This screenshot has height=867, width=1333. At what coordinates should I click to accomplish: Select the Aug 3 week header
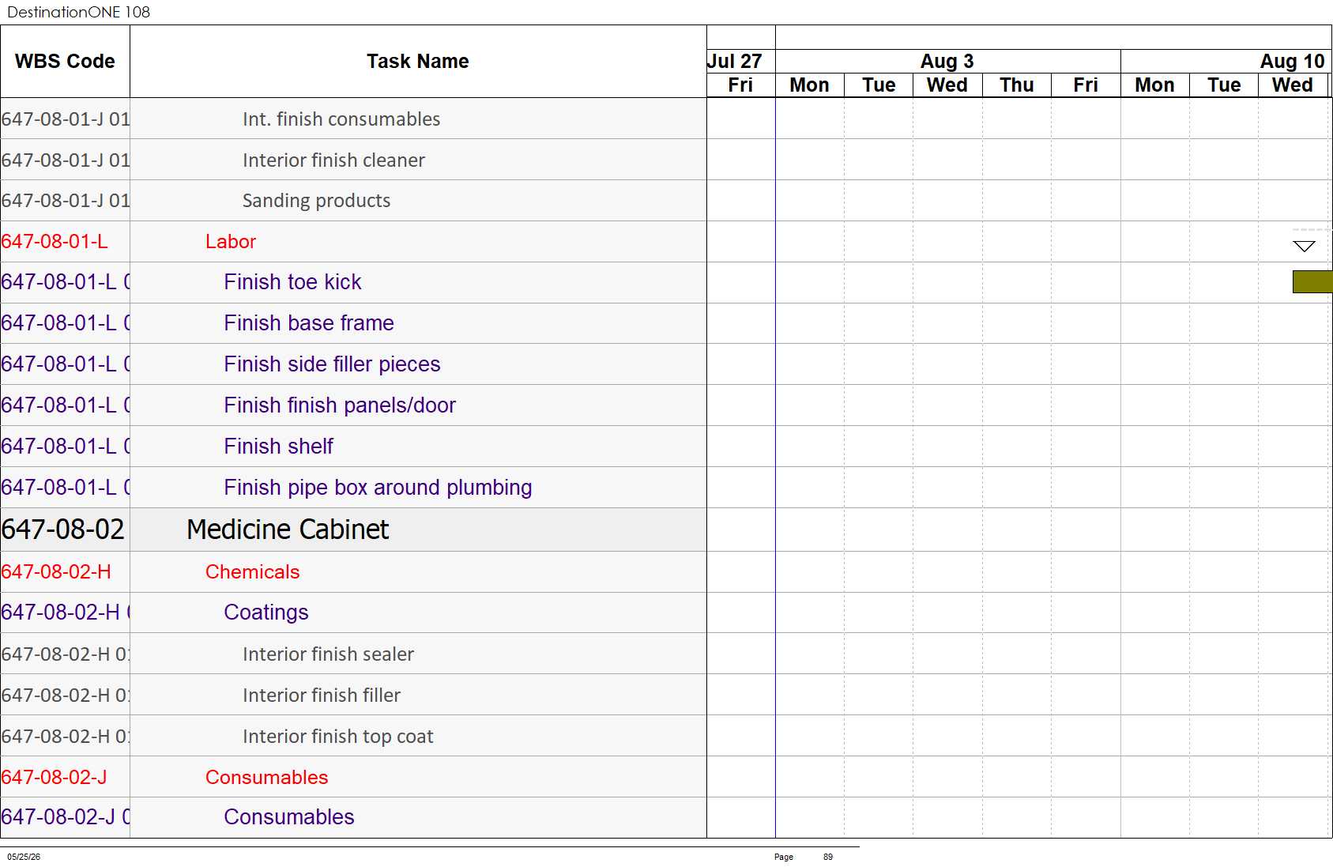pos(947,61)
